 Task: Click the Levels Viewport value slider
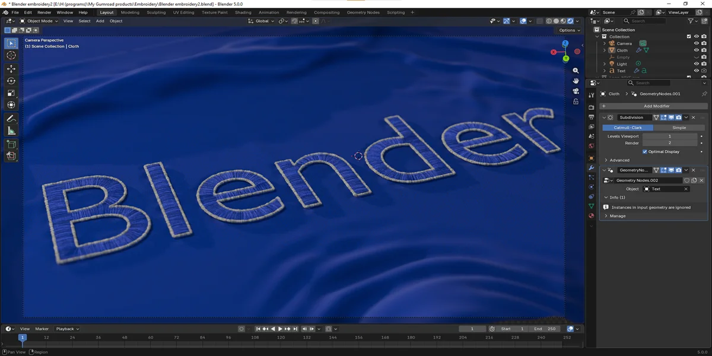coord(669,136)
